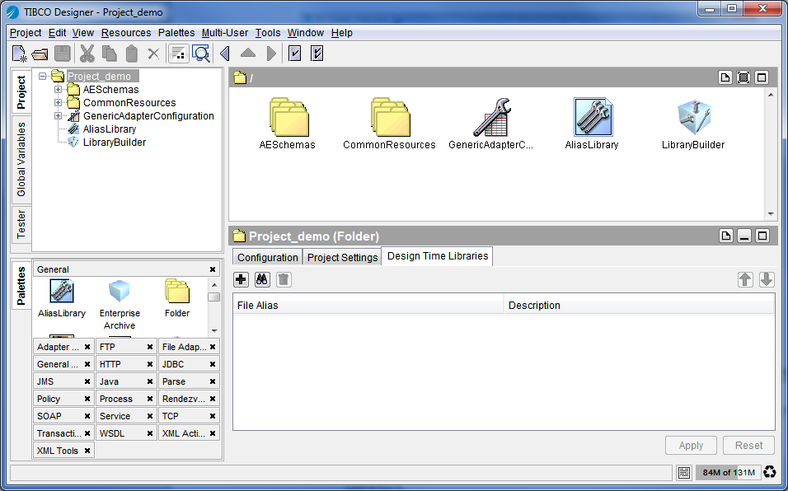Click the Validate project double-check icon

317,54
